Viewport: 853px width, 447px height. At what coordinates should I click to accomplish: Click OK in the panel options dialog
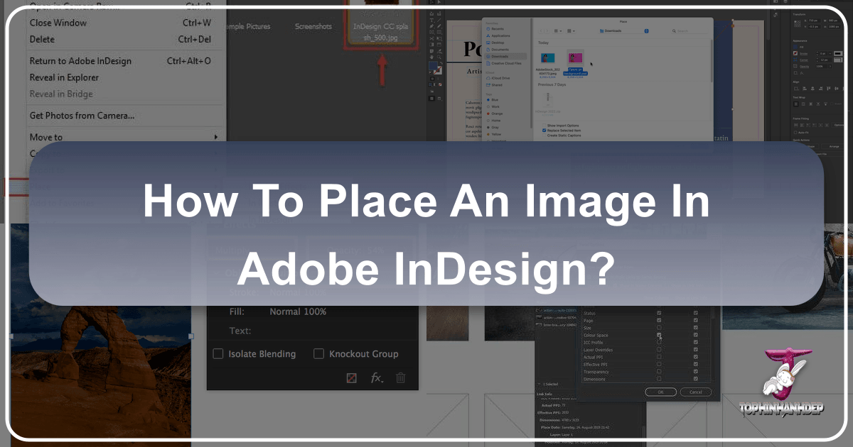coord(660,392)
